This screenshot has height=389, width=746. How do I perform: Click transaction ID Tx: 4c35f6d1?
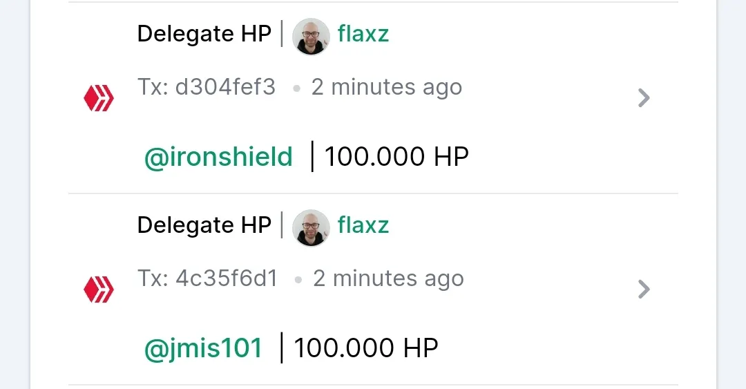point(207,278)
